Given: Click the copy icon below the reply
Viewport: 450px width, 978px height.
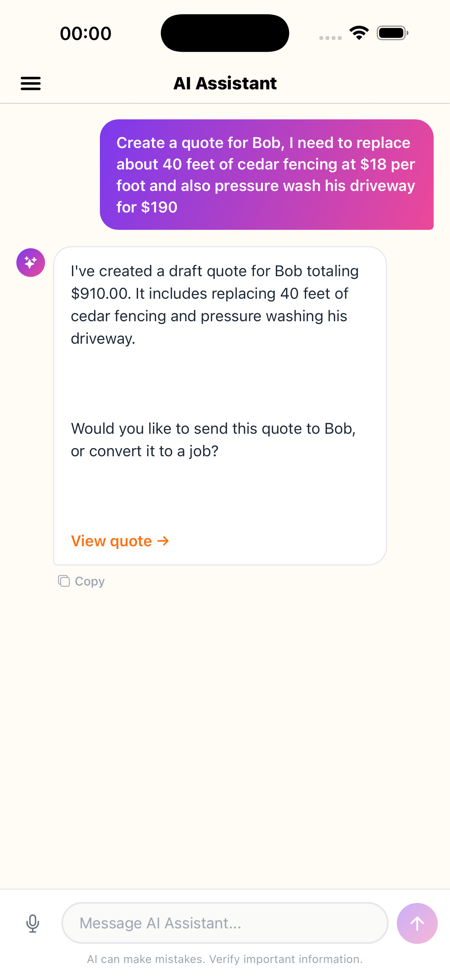Looking at the screenshot, I should (x=64, y=581).
